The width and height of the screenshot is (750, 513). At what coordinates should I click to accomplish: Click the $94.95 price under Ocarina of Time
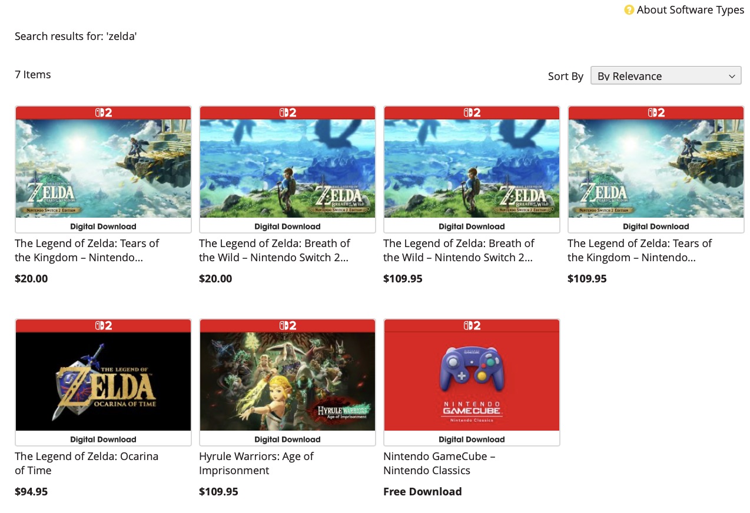pyautogui.click(x=31, y=492)
